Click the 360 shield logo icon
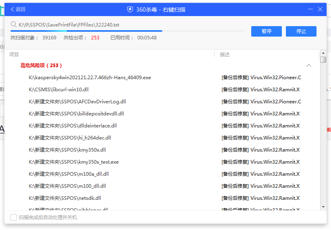Viewport: 331px width, 230px height. click(x=130, y=9)
